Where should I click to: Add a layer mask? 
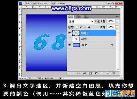(x=90, y=73)
